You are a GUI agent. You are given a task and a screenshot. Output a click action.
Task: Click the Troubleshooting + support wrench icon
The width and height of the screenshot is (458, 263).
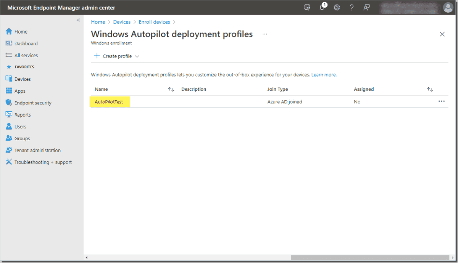9,162
